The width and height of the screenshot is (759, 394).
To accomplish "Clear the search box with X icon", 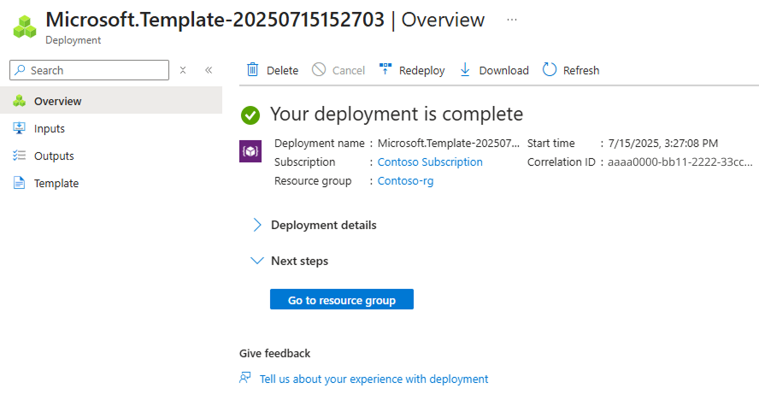I will pyautogui.click(x=183, y=70).
